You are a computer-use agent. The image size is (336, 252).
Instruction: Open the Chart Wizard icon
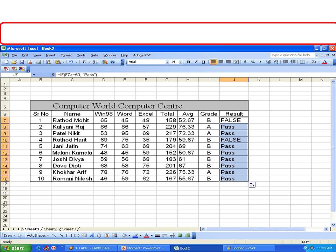click(x=105, y=62)
